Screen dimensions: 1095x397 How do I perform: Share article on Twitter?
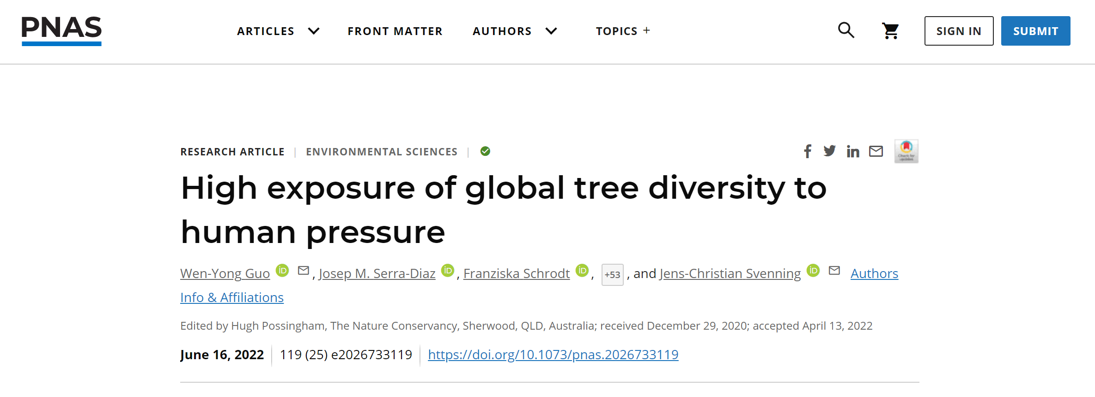pyautogui.click(x=830, y=151)
